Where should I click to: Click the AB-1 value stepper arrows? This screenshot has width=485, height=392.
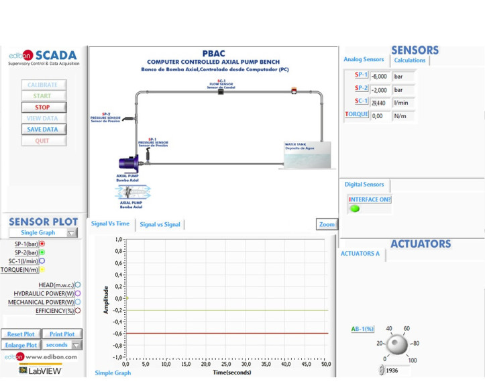[382, 370]
